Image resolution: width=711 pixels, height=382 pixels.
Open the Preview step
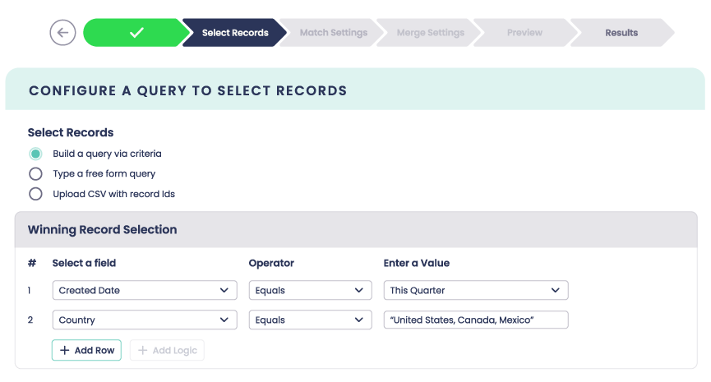[524, 33]
